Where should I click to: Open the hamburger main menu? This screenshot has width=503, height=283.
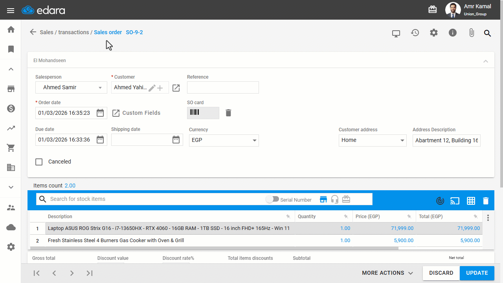pyautogui.click(x=11, y=11)
